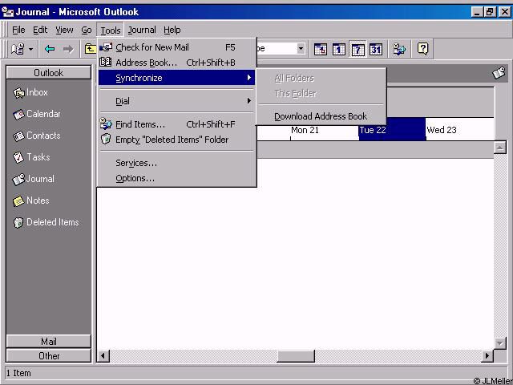Viewport: 513px width, 385px height.
Task: Open the current view combo box dropdown
Action: (301, 49)
